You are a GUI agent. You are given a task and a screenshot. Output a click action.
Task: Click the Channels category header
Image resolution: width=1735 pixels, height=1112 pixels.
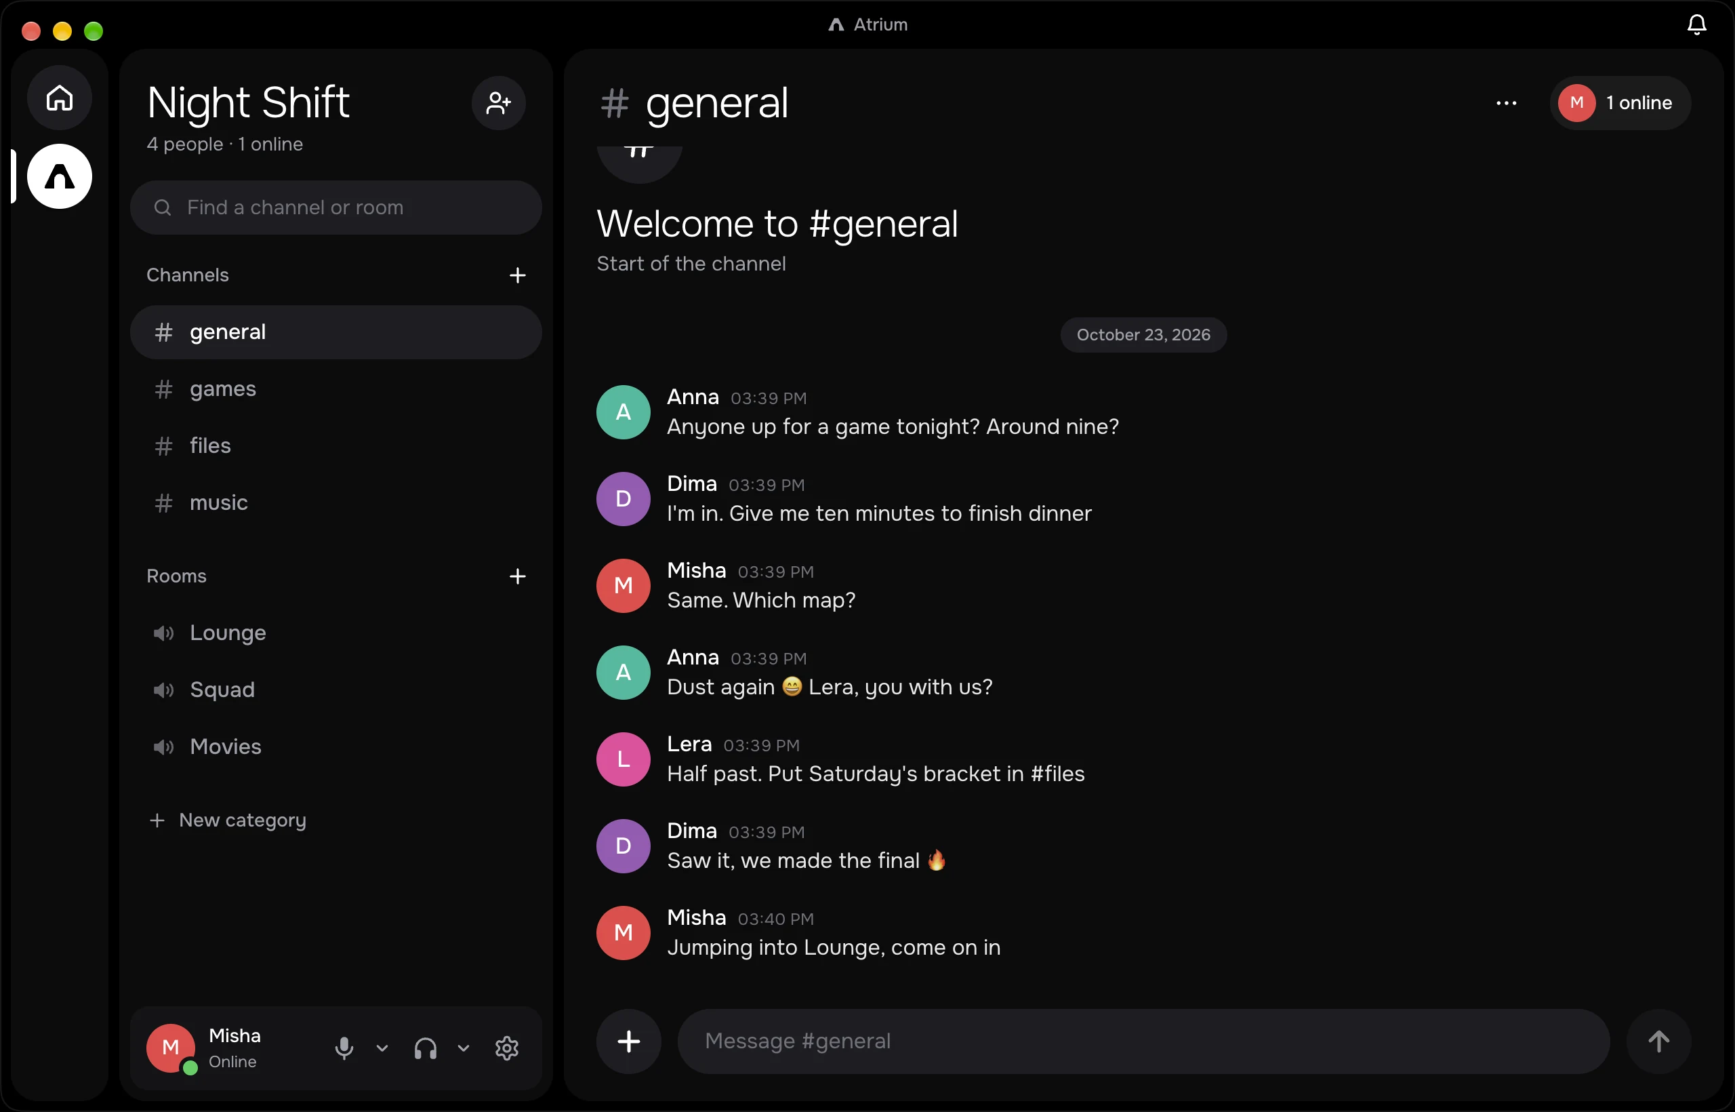(188, 275)
